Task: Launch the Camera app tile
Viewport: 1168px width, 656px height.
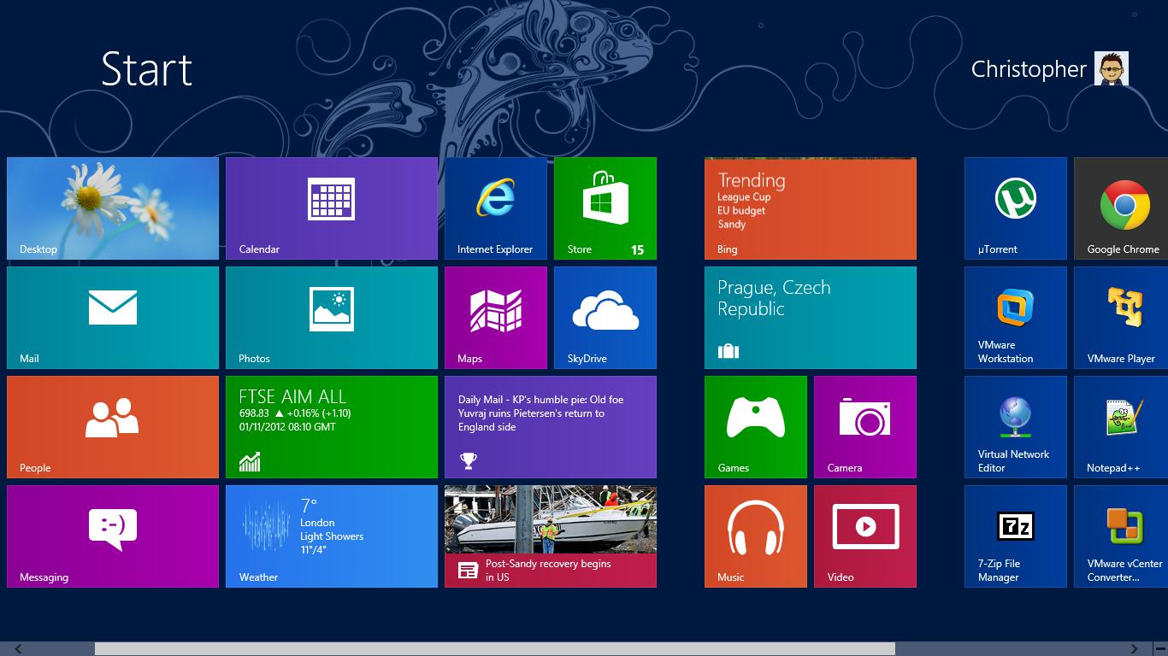Action: pos(865,427)
